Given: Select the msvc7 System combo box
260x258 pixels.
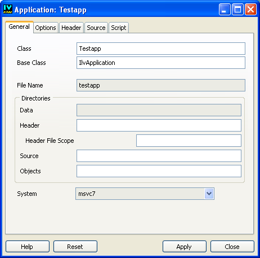Looking at the screenshot, I should (x=145, y=194).
